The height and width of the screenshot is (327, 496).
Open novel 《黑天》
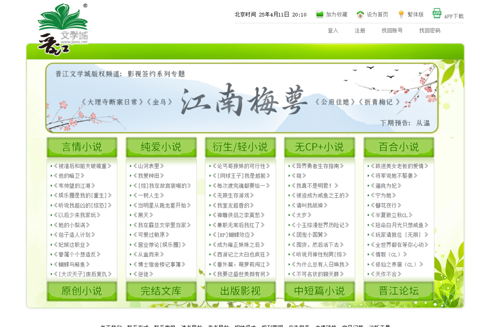click(x=143, y=215)
